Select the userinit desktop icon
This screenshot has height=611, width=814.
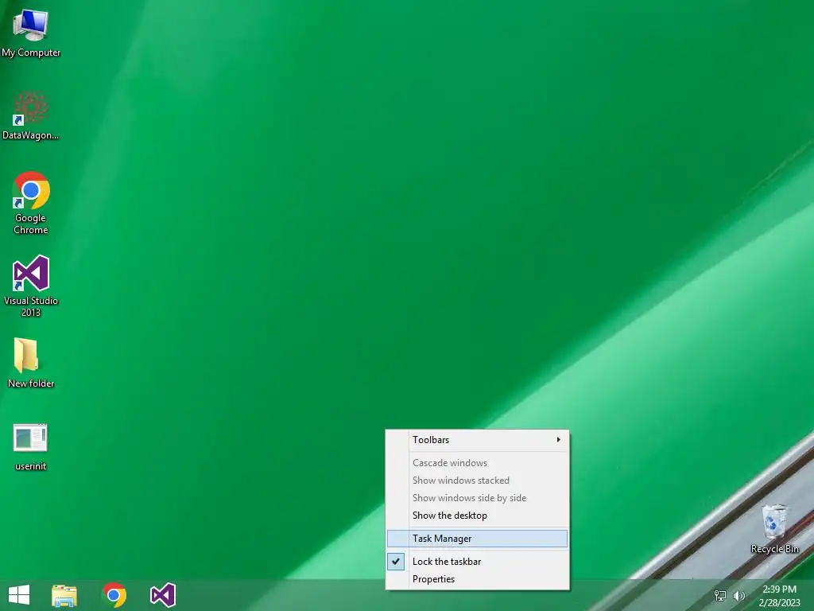click(31, 447)
